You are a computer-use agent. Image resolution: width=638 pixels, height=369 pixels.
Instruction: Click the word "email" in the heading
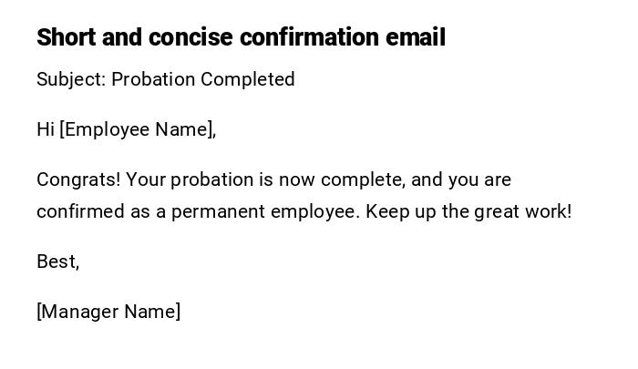click(x=415, y=37)
